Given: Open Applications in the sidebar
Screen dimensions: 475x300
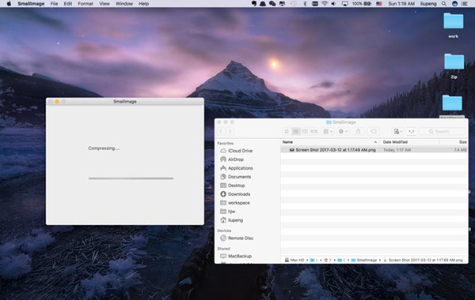Looking at the screenshot, I should pos(240,168).
